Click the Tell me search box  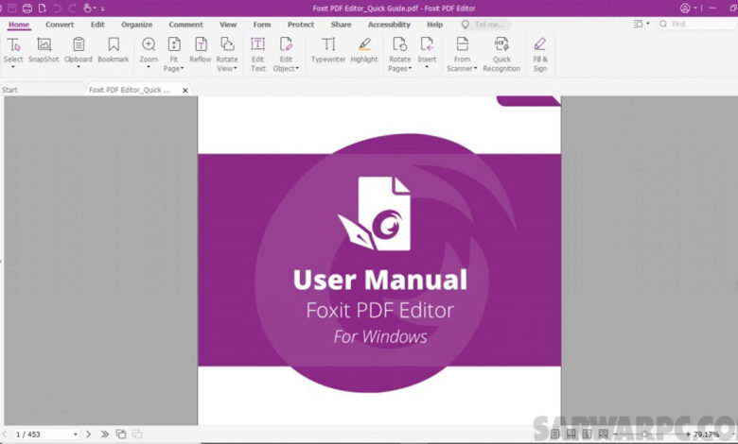pos(485,25)
